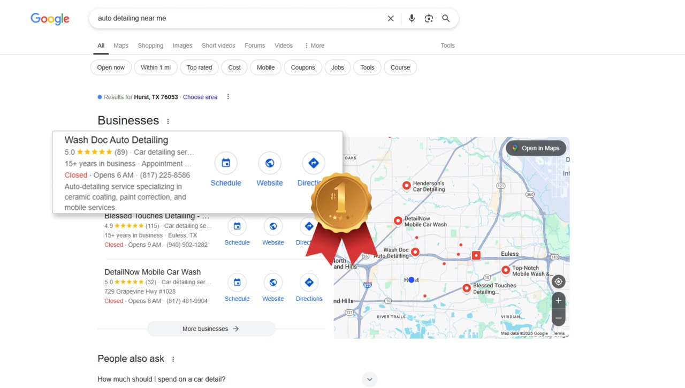Submit search with magnifier icon
This screenshot has height=388, width=685.
point(446,18)
